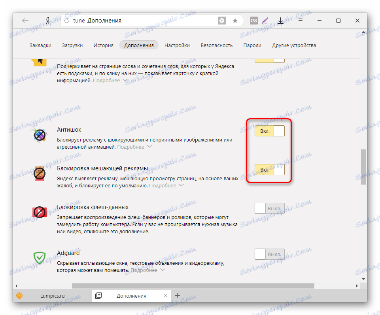
Task: Click the Блокировка флеш-данных title
Action: 93,207
